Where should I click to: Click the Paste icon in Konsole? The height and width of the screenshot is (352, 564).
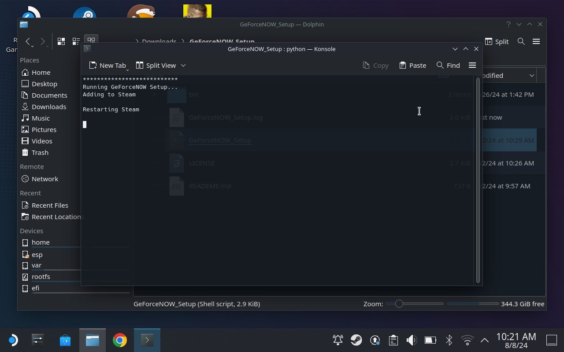click(x=412, y=65)
